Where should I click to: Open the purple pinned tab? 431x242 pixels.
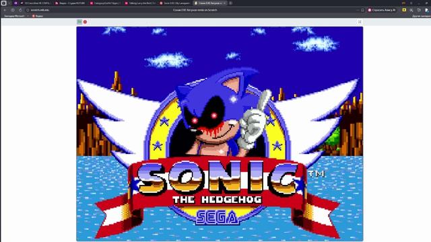tap(15, 3)
